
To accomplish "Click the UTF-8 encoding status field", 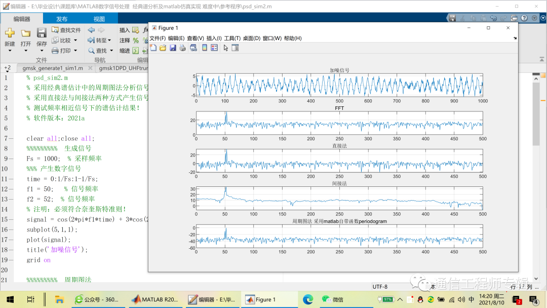I will pos(380,287).
